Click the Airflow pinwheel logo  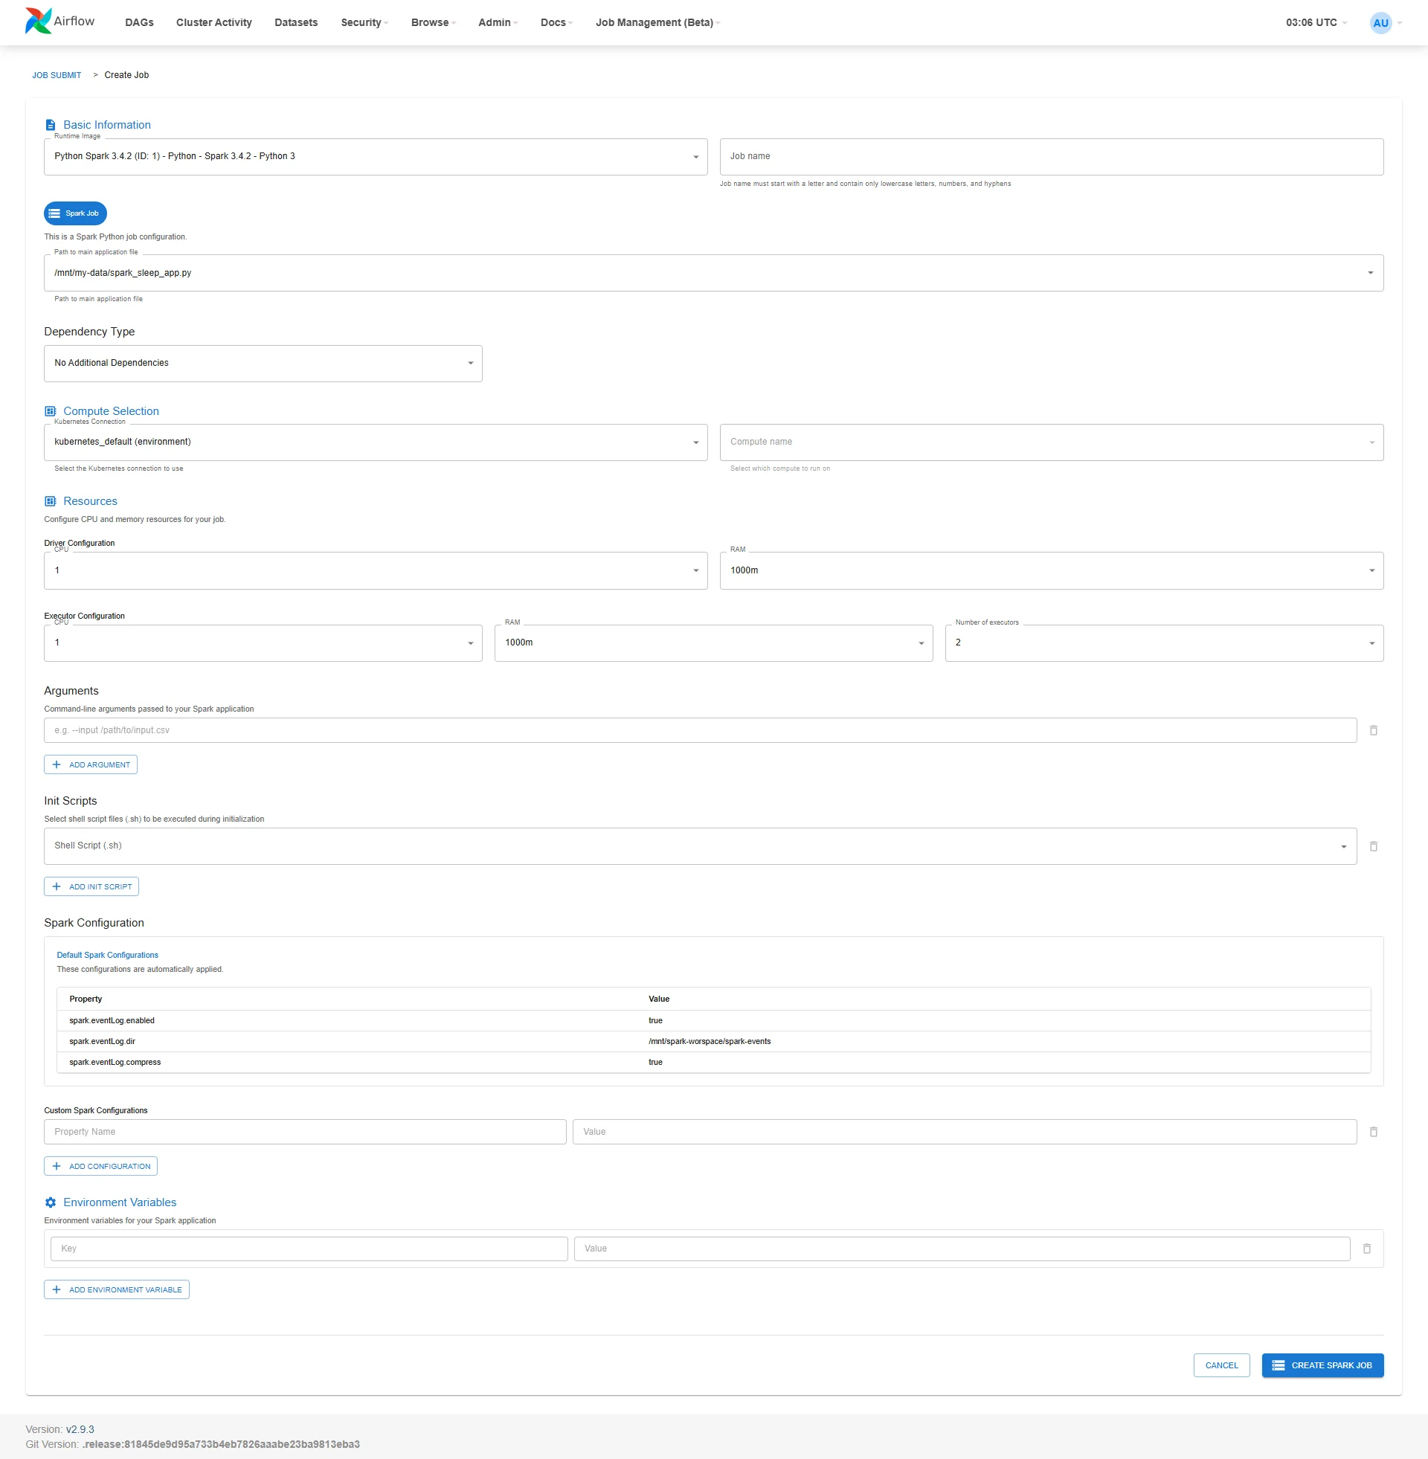click(x=38, y=22)
